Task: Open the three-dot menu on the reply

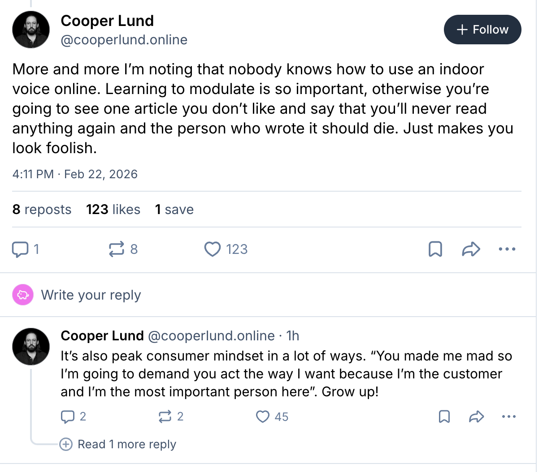Action: 509,416
